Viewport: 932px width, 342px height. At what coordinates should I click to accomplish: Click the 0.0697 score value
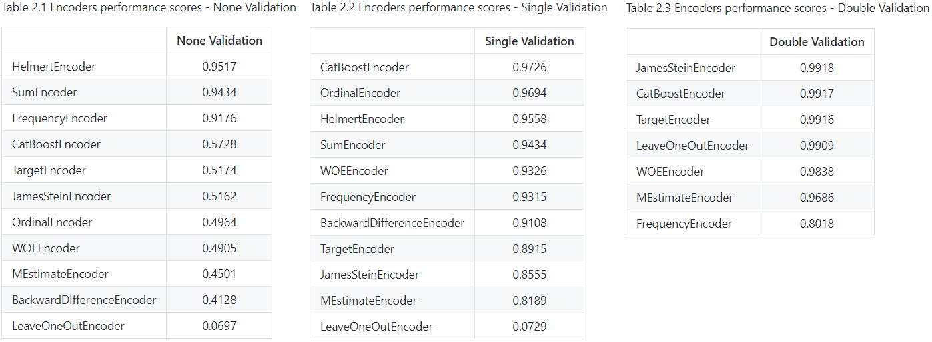tap(219, 326)
